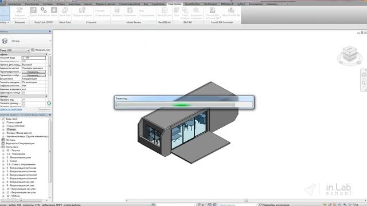The width and height of the screenshot is (367, 206).
Task: Click the Traversing progress bar
Action: [184, 105]
